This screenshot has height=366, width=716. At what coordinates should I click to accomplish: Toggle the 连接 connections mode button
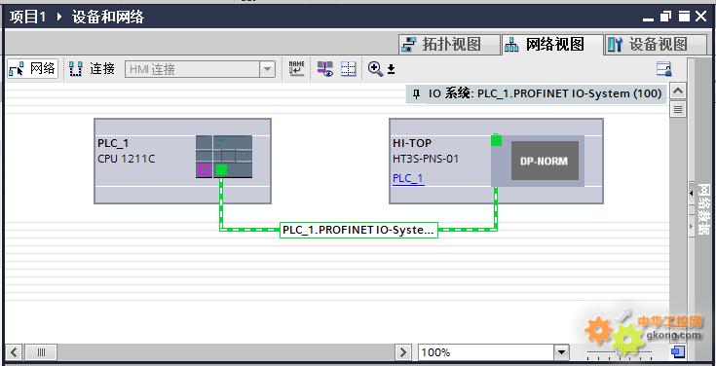[93, 69]
